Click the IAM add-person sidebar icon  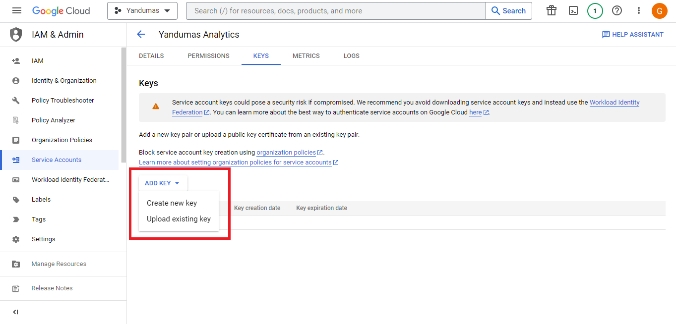point(16,61)
